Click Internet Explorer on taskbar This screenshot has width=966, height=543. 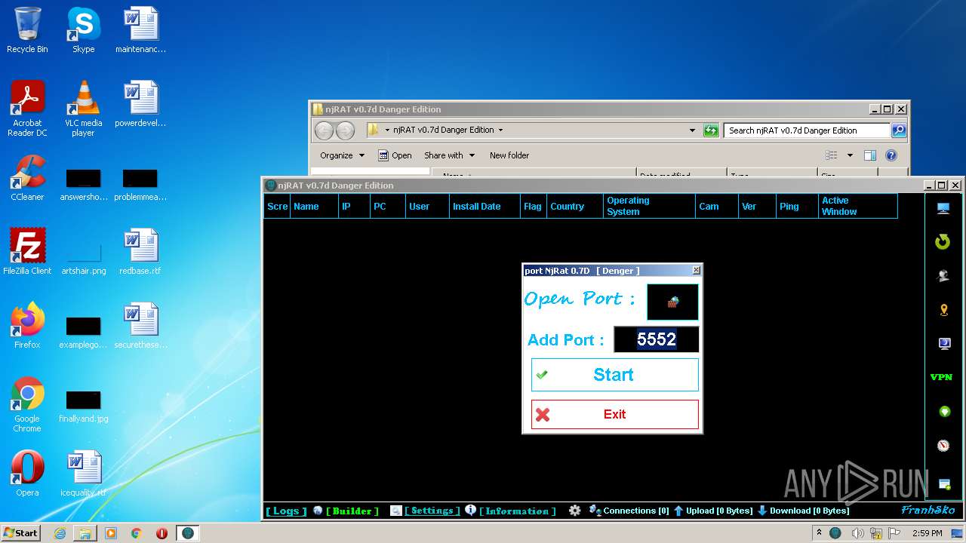click(x=60, y=533)
